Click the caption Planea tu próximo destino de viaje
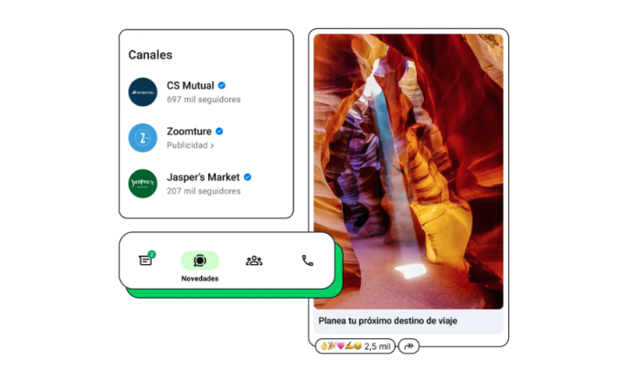 (x=387, y=321)
